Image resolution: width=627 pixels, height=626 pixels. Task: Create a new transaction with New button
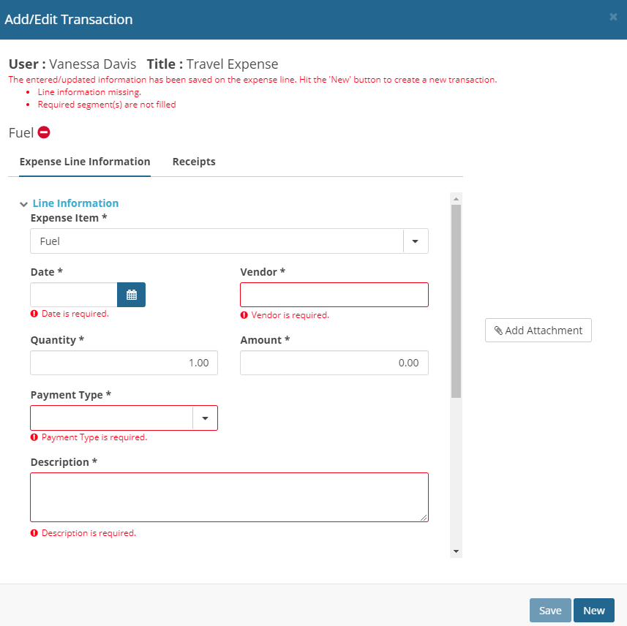pos(593,610)
